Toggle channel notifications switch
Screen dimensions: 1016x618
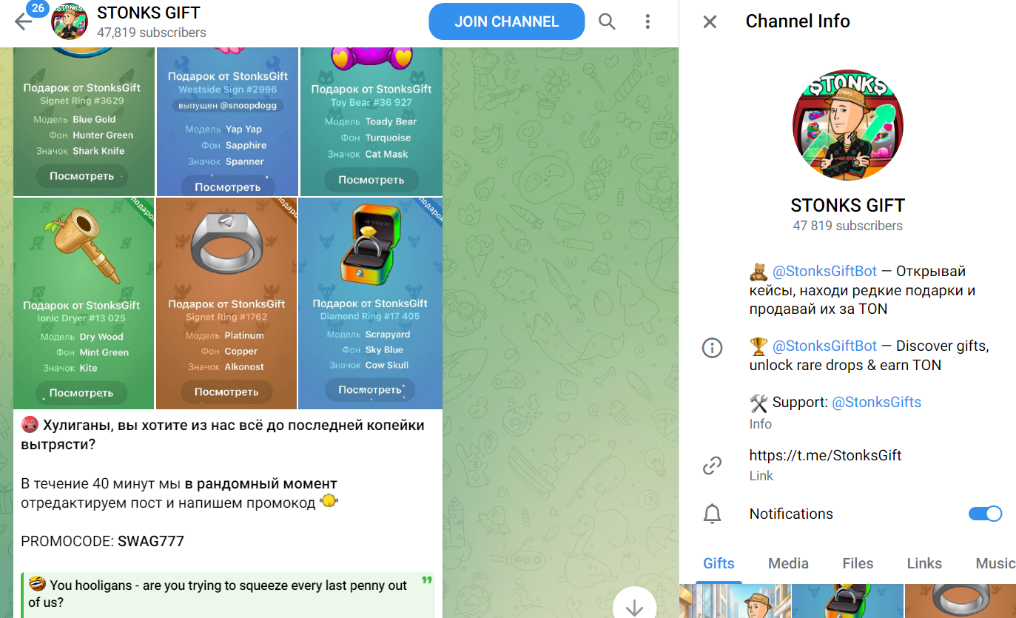click(985, 514)
